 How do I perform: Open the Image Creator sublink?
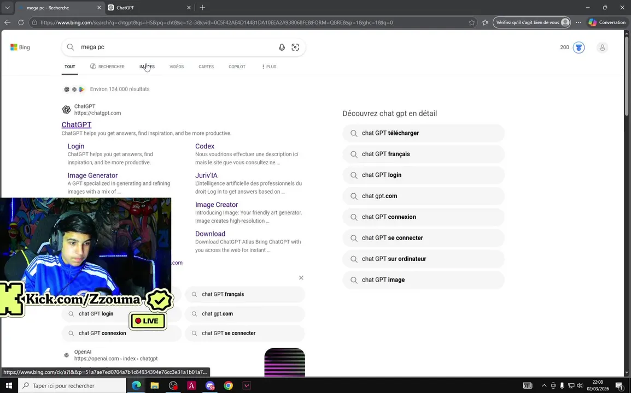pyautogui.click(x=217, y=205)
